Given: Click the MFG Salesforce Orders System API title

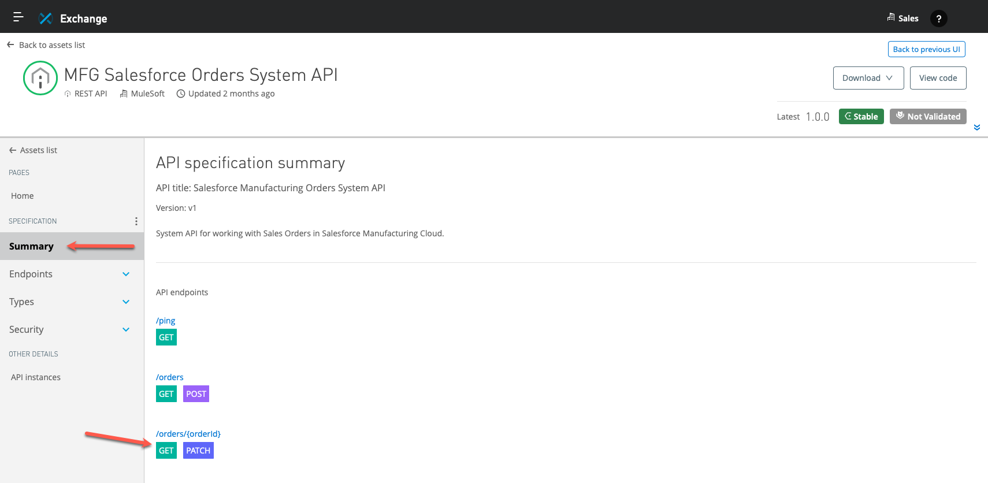Looking at the screenshot, I should 200,75.
